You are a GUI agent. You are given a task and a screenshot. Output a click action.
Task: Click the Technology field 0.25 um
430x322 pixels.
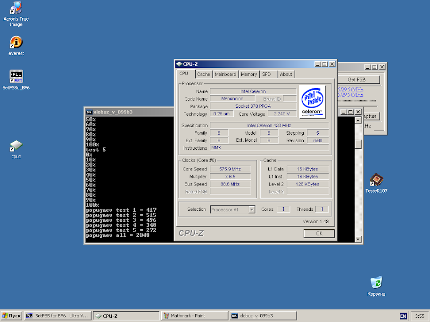coord(222,113)
